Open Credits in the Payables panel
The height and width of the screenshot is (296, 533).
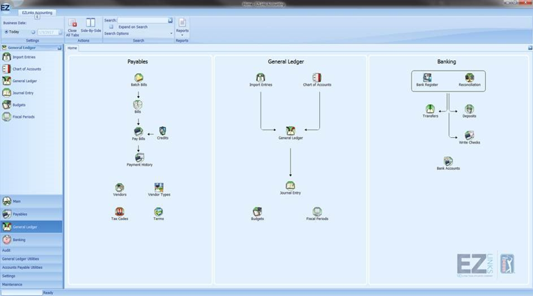(162, 133)
